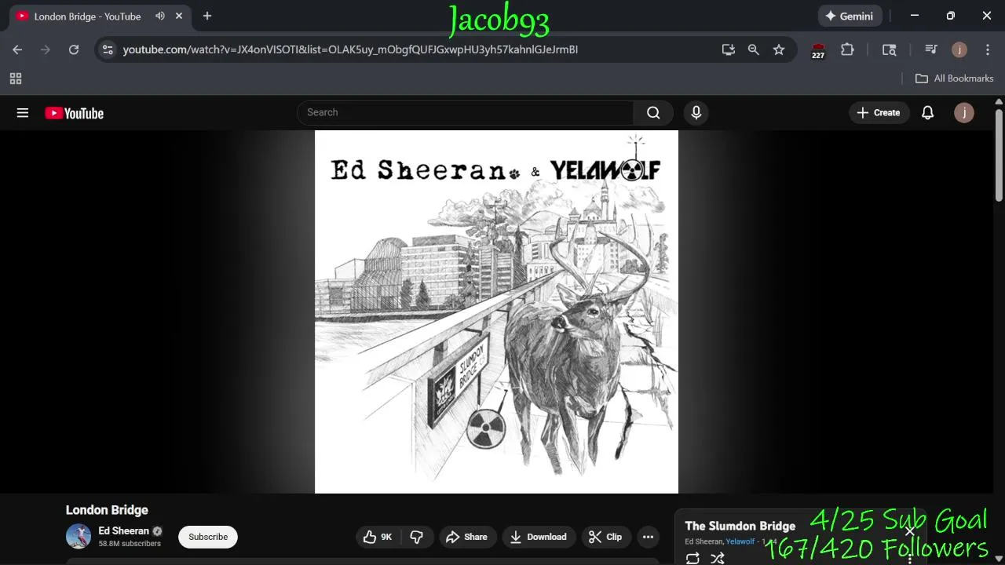The width and height of the screenshot is (1005, 565).
Task: Toggle playlist shuffle in Slumdon Bridge panel
Action: 717,558
